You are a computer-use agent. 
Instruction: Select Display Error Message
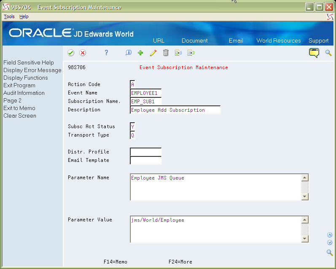(32, 70)
